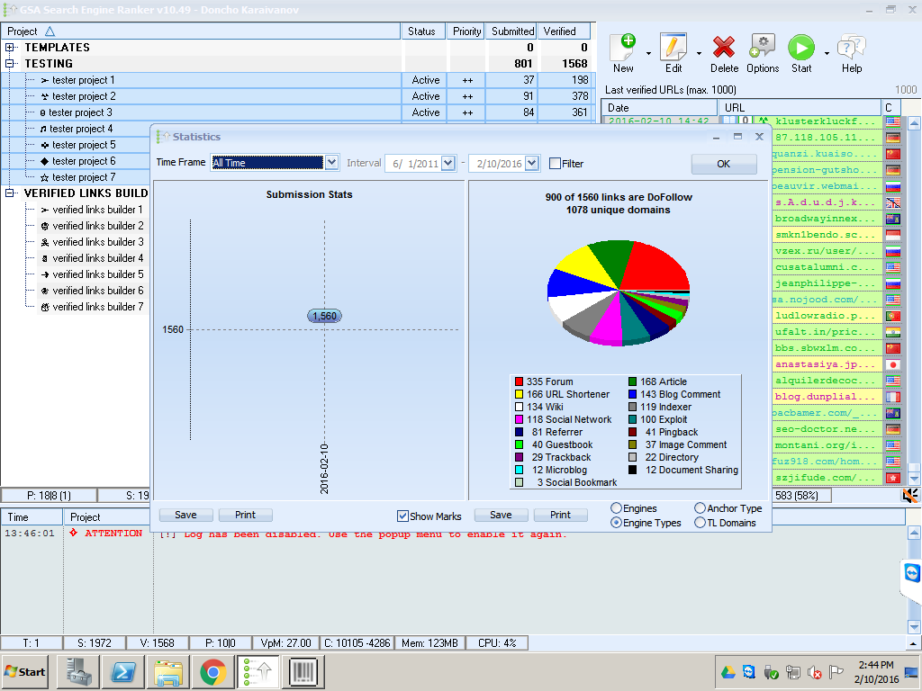922x691 pixels.
Task: Click the TeamViewer side panel icon
Action: coord(912,573)
